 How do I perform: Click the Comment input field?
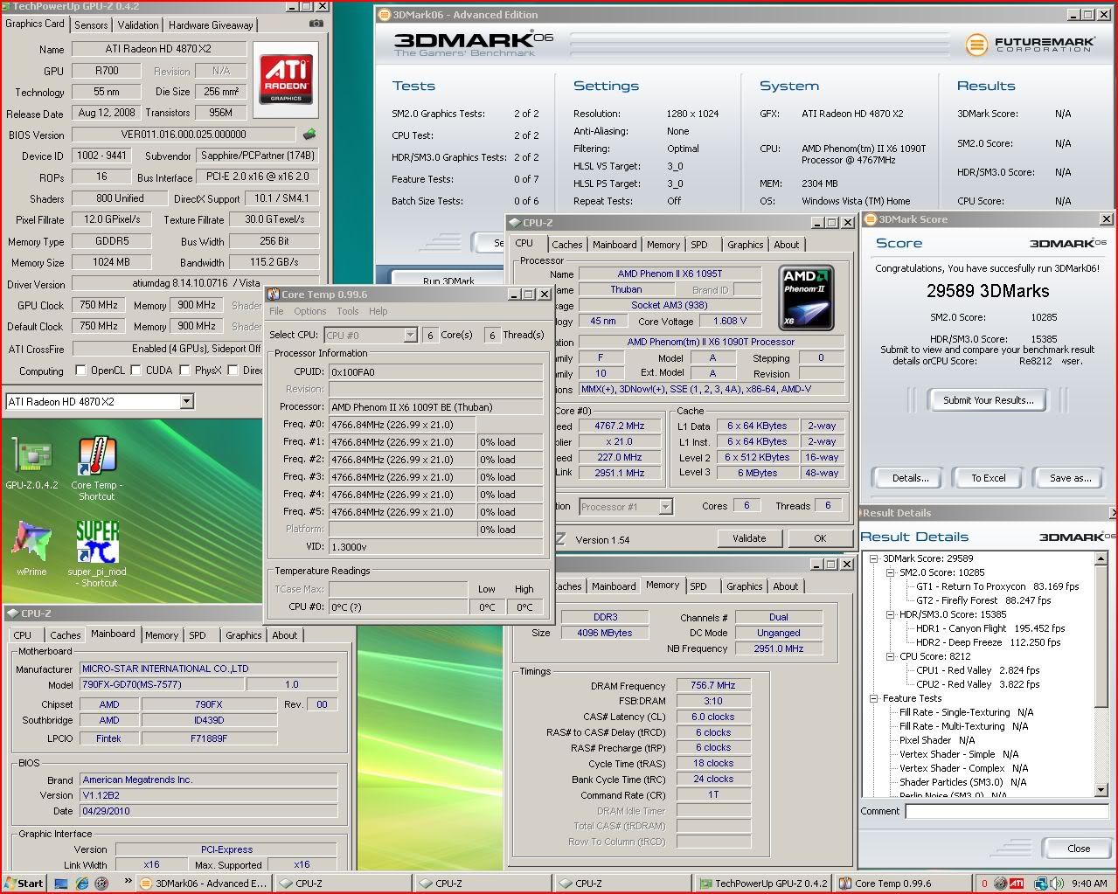[1008, 812]
